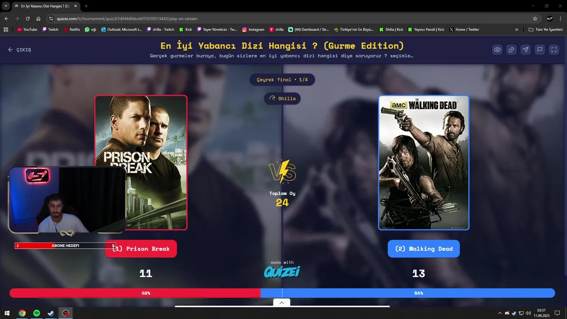Toggle fullscreen mode icon in quiz header

click(x=554, y=50)
